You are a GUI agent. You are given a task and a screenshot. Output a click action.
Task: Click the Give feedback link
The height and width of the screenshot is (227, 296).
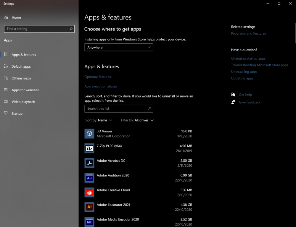[x=250, y=102]
